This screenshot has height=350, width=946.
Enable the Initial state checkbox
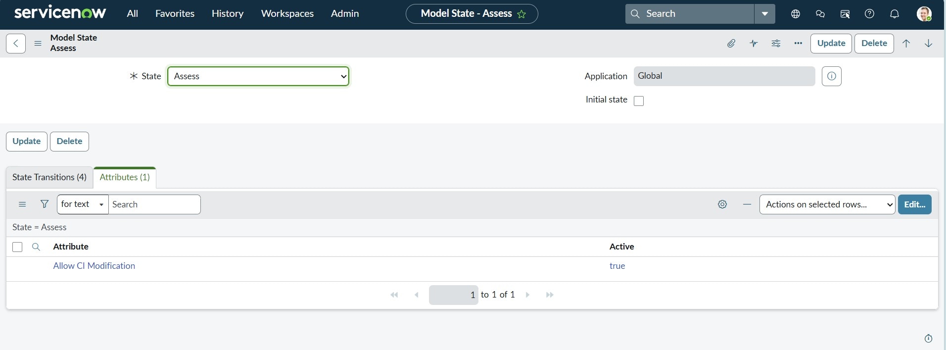(x=639, y=101)
